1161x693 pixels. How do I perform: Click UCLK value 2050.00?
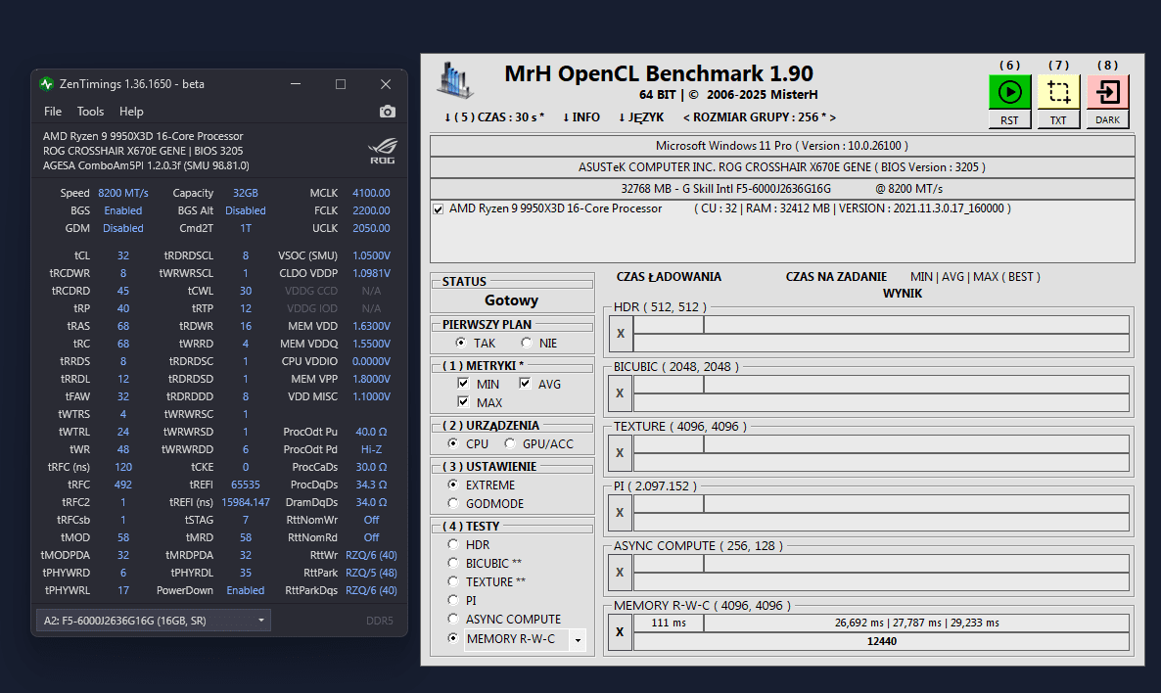click(371, 228)
